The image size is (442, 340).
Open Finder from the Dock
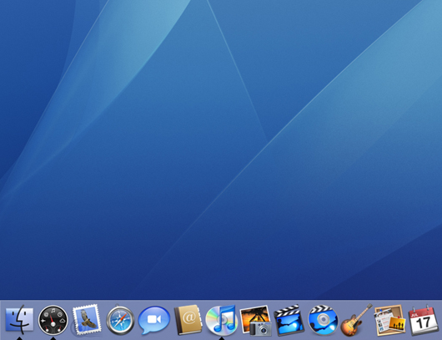pos(19,320)
